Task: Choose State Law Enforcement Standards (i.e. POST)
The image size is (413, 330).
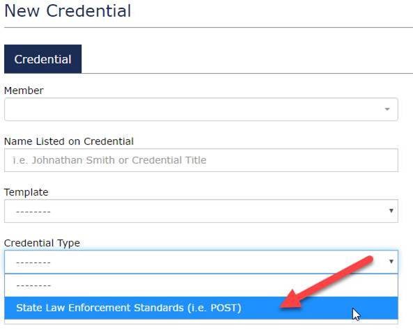Action: pos(201,308)
